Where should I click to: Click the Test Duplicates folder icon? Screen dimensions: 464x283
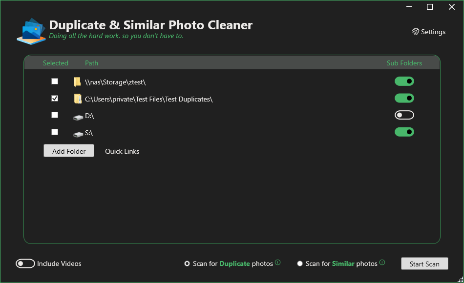77,99
